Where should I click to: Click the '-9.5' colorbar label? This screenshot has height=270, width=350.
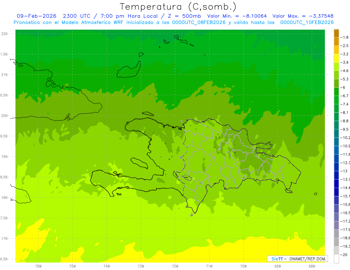[344, 129]
